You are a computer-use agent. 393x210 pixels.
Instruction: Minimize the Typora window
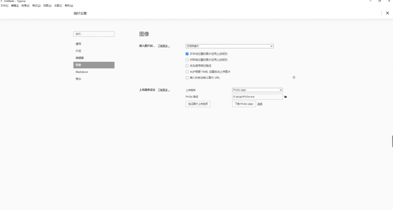pos(370,1)
